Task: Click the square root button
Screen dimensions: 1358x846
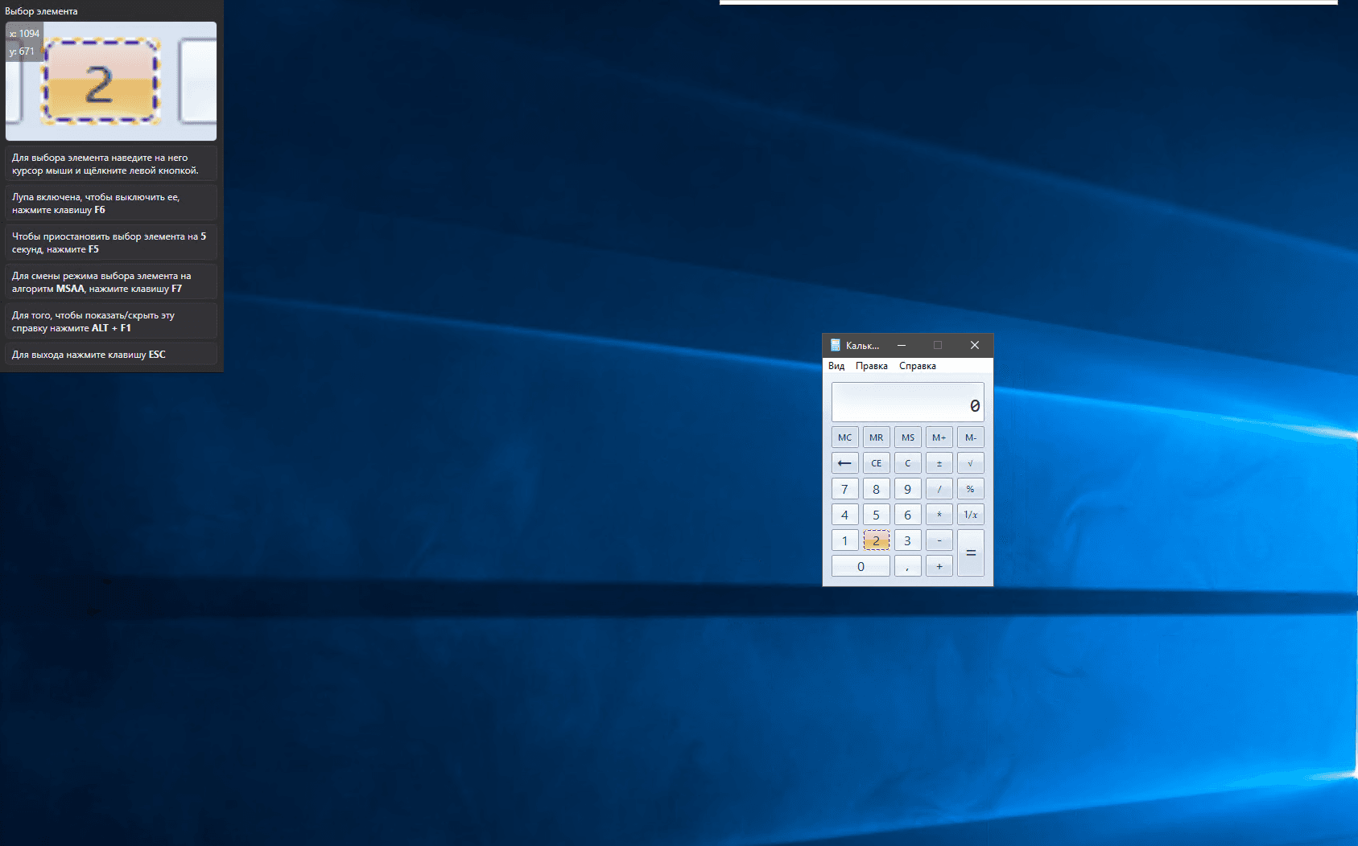Action: coord(970,463)
